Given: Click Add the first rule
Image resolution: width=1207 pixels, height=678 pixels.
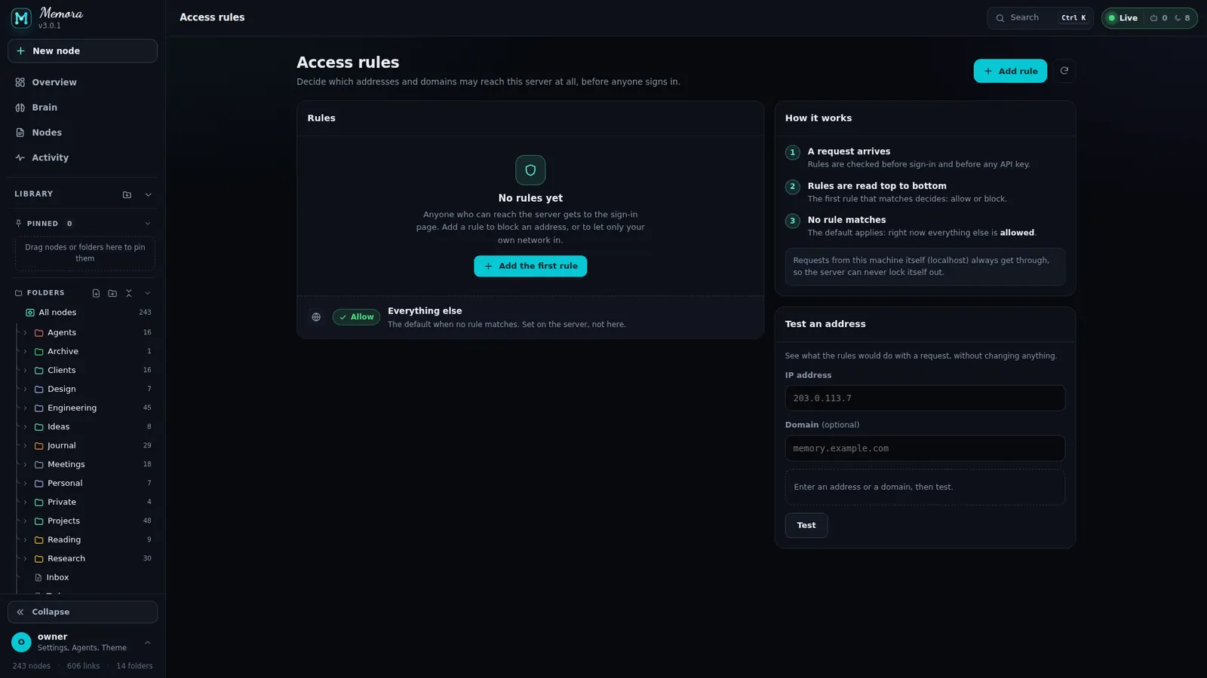Looking at the screenshot, I should (x=530, y=266).
